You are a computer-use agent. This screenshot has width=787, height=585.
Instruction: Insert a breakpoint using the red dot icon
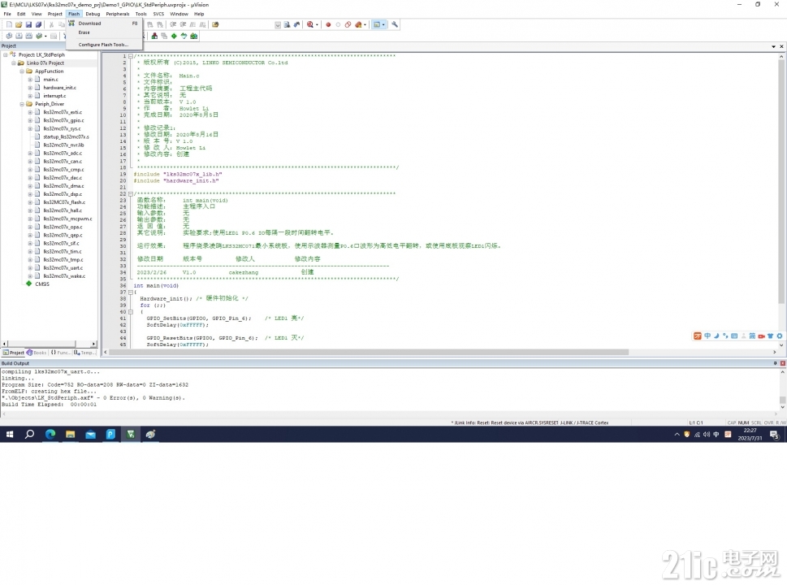click(328, 24)
